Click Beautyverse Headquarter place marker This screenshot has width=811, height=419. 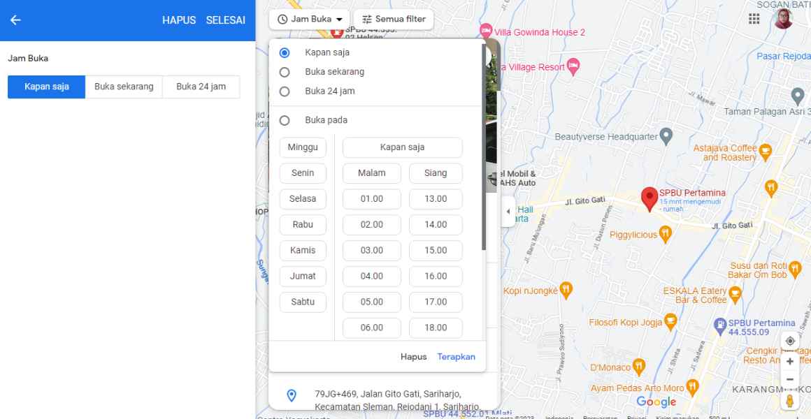(x=666, y=136)
